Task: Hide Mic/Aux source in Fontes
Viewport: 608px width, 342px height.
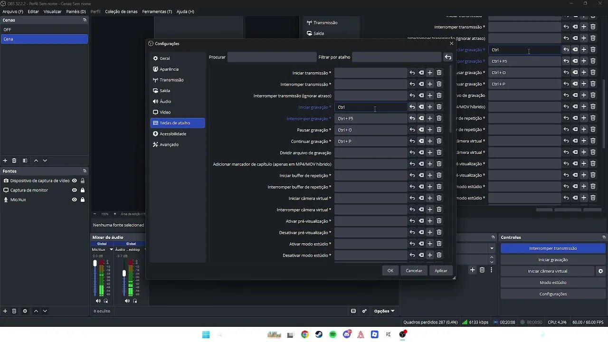Action: 75,199
